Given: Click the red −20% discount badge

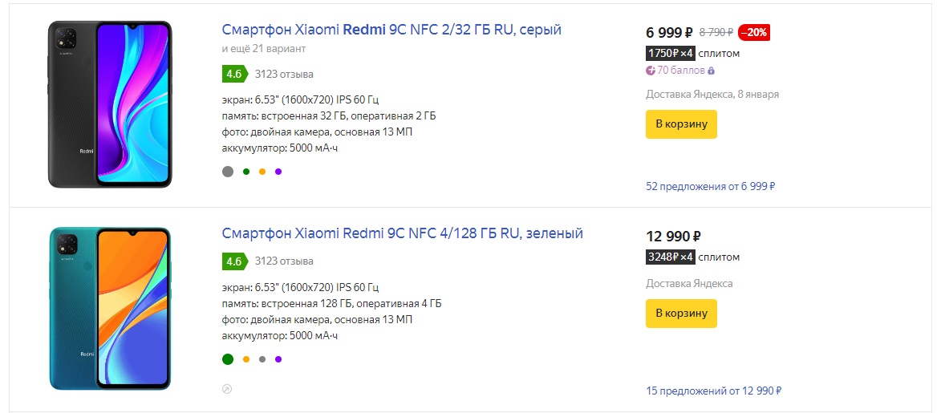Looking at the screenshot, I should click(754, 32).
